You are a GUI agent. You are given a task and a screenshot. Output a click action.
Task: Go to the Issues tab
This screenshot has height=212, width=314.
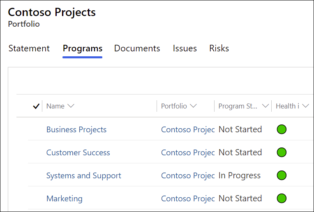pos(185,48)
